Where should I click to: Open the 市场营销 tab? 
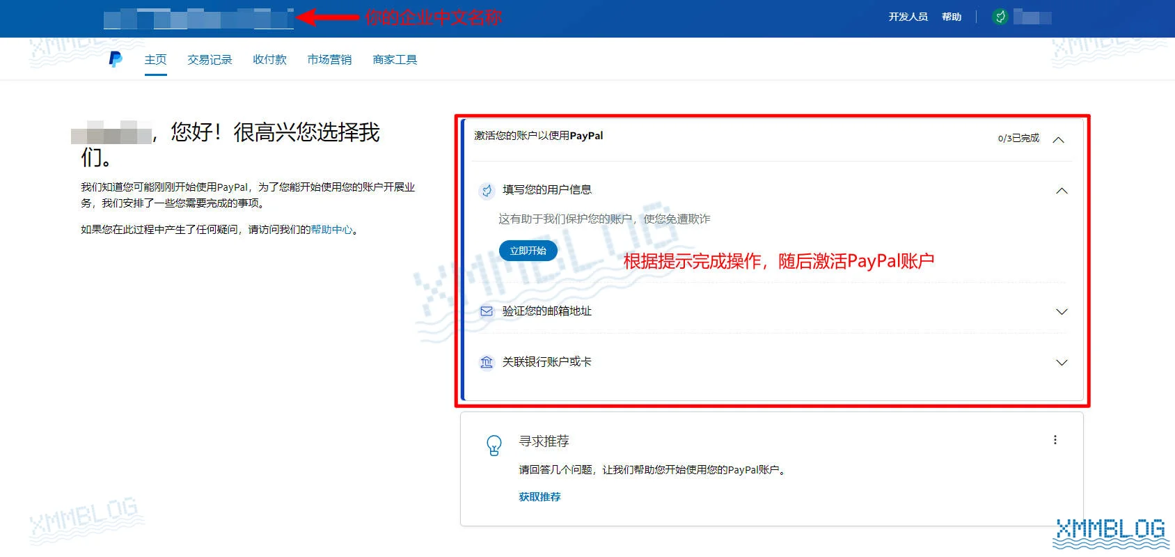click(x=329, y=60)
